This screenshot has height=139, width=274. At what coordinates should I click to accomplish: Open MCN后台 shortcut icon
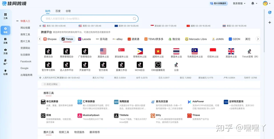coord(140,65)
